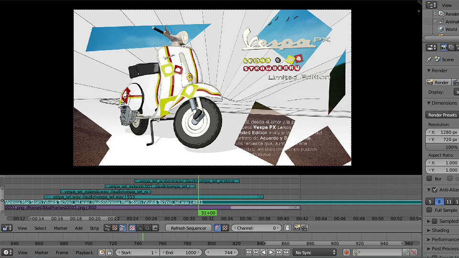Open the No Sync dropdown
The width and height of the screenshot is (459, 258).
315,252
